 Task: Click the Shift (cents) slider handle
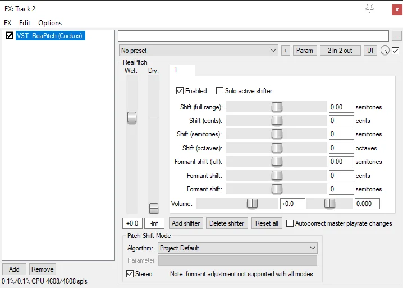click(x=277, y=121)
